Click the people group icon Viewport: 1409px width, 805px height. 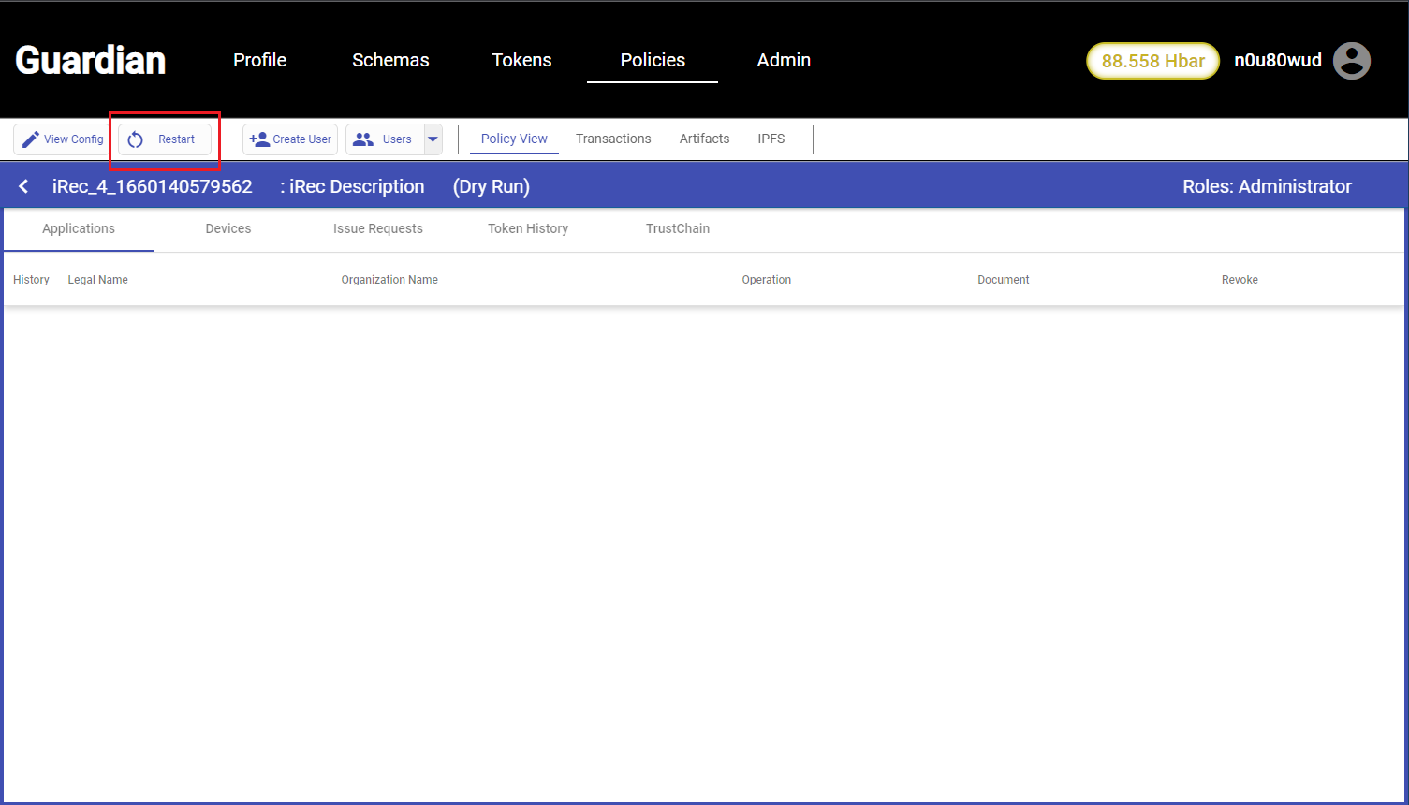363,139
